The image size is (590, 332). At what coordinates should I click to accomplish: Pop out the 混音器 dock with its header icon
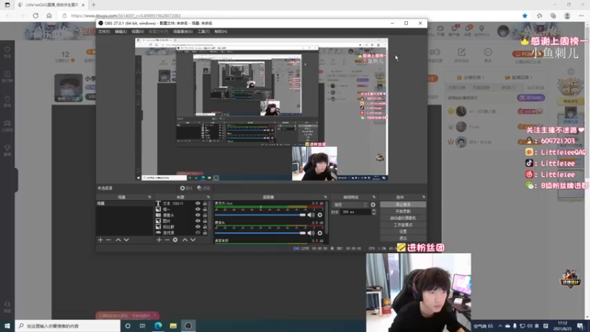[325, 197]
